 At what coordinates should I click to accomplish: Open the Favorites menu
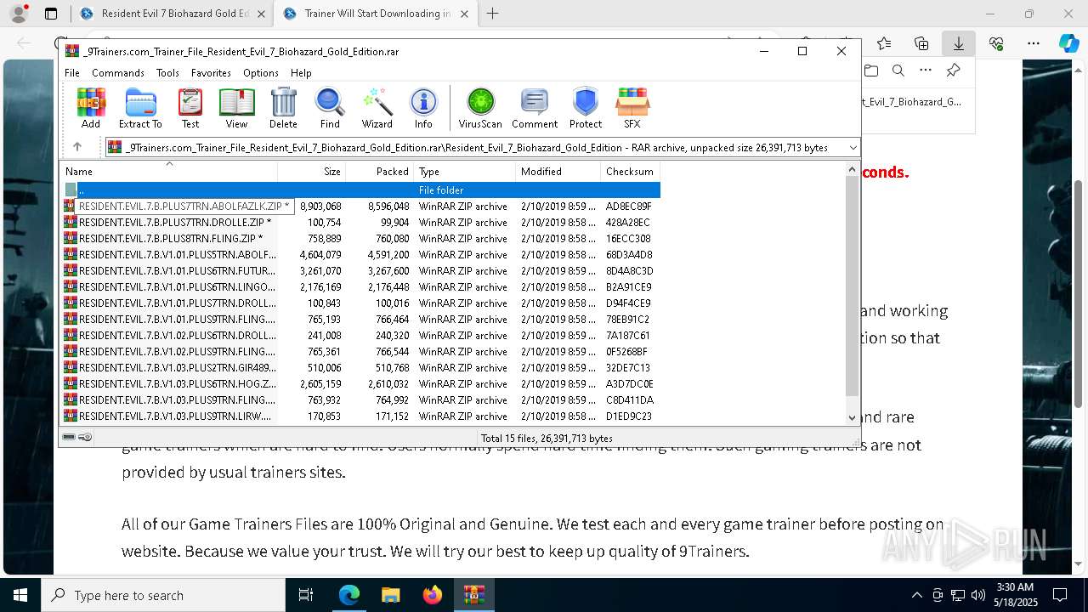(x=211, y=73)
